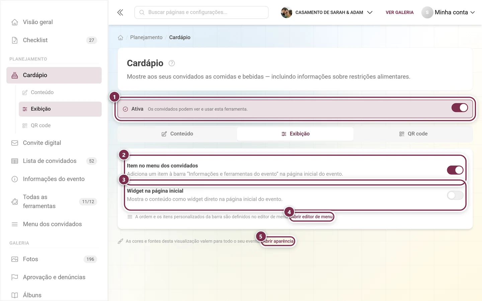Disable Item no menu dos convidados switch
The width and height of the screenshot is (482, 301).
pyautogui.click(x=455, y=170)
